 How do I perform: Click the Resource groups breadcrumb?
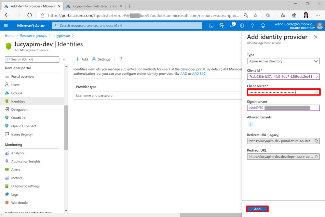click(34, 36)
